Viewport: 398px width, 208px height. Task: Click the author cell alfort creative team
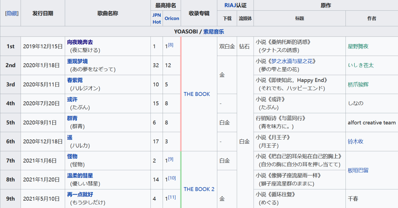pos(372,122)
